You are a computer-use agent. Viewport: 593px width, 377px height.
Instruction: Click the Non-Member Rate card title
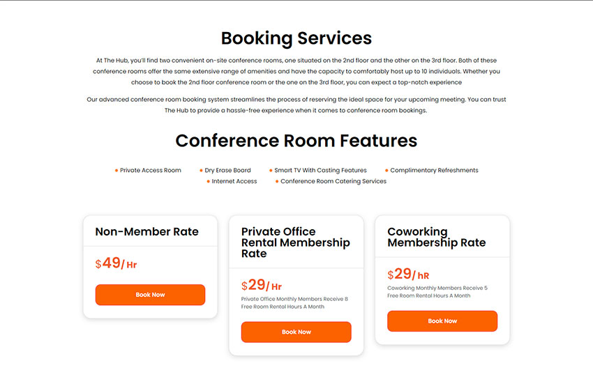click(147, 232)
